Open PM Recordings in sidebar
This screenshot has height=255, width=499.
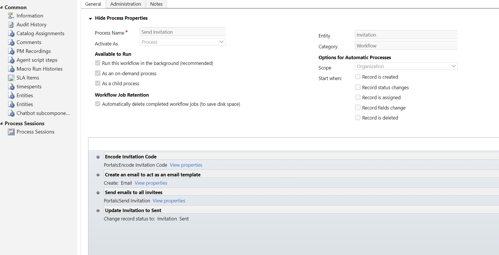[34, 51]
